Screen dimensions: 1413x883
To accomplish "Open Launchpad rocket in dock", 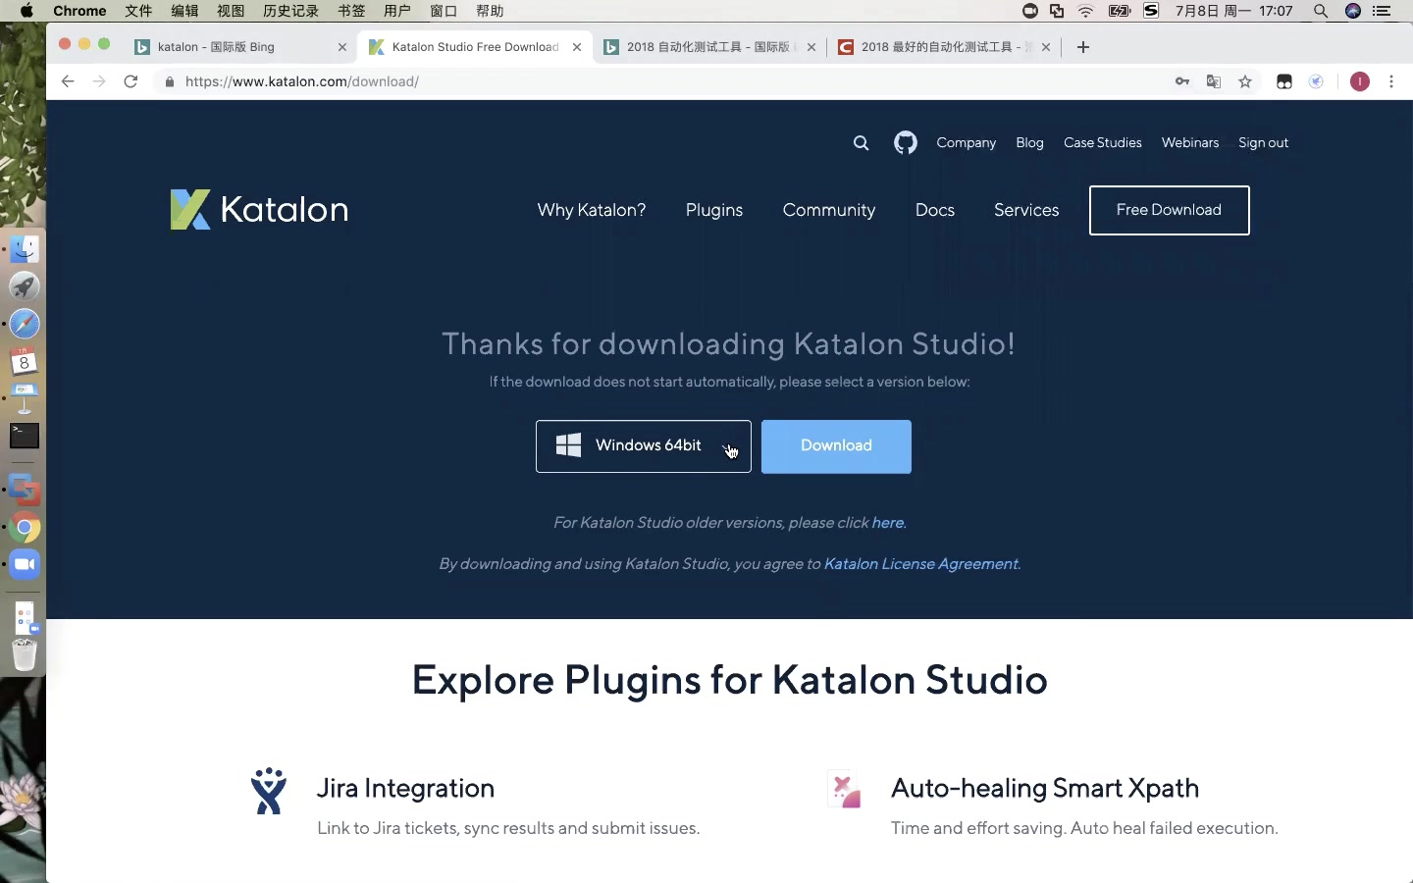I will [x=25, y=286].
